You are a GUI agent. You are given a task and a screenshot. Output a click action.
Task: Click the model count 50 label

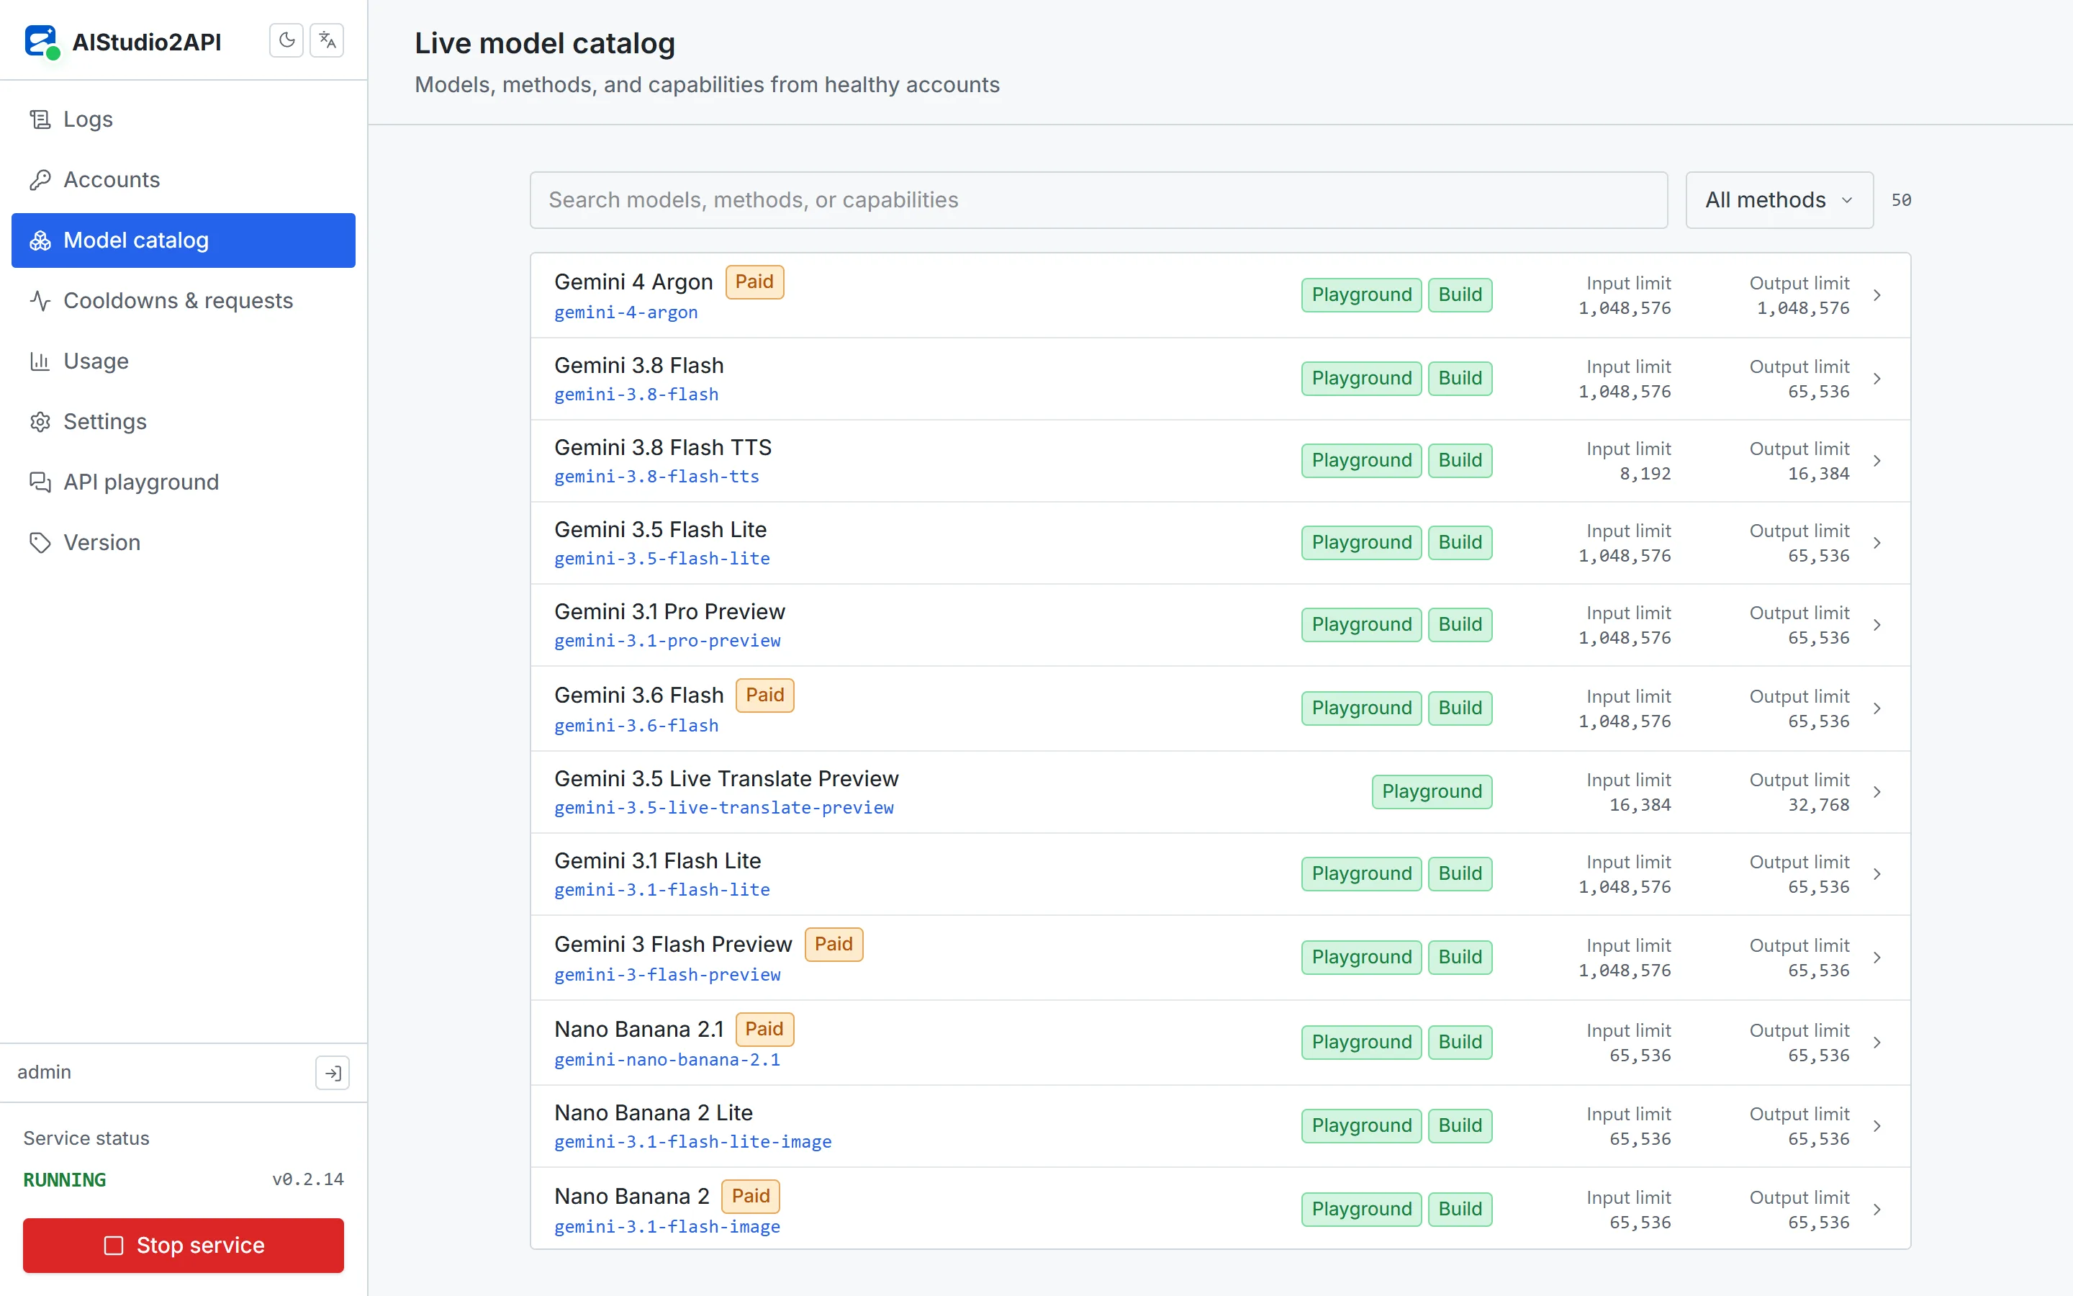1901,199
